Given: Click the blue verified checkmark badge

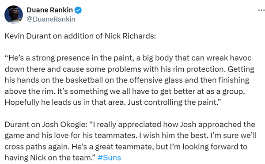Looking at the screenshot, I should coord(78,10).
